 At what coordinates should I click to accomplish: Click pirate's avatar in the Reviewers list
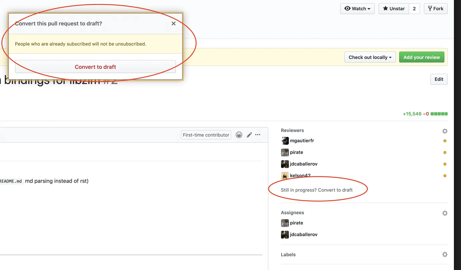click(285, 152)
